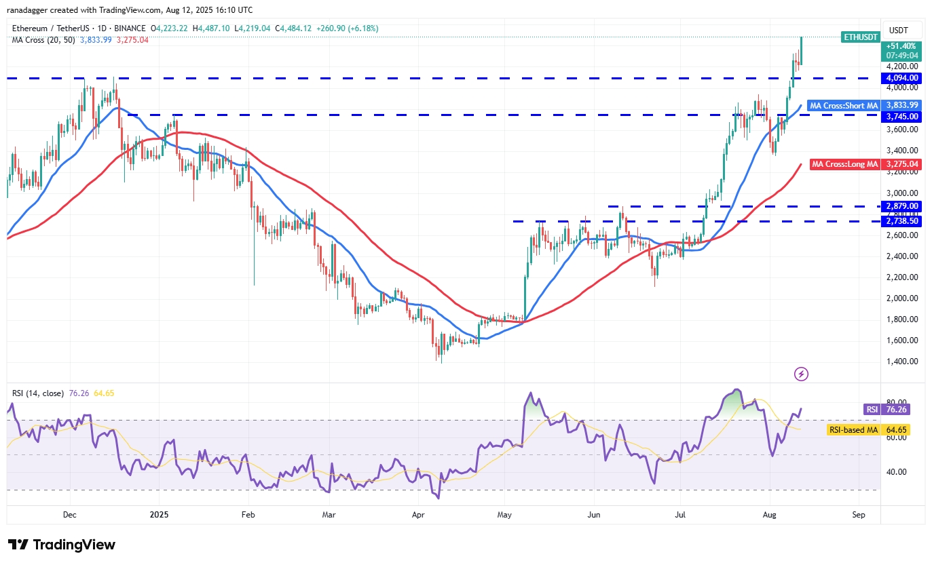Screen dimensions: 932x565
Task: Click the MA Cross:Short MA blue label
Action: 844,105
